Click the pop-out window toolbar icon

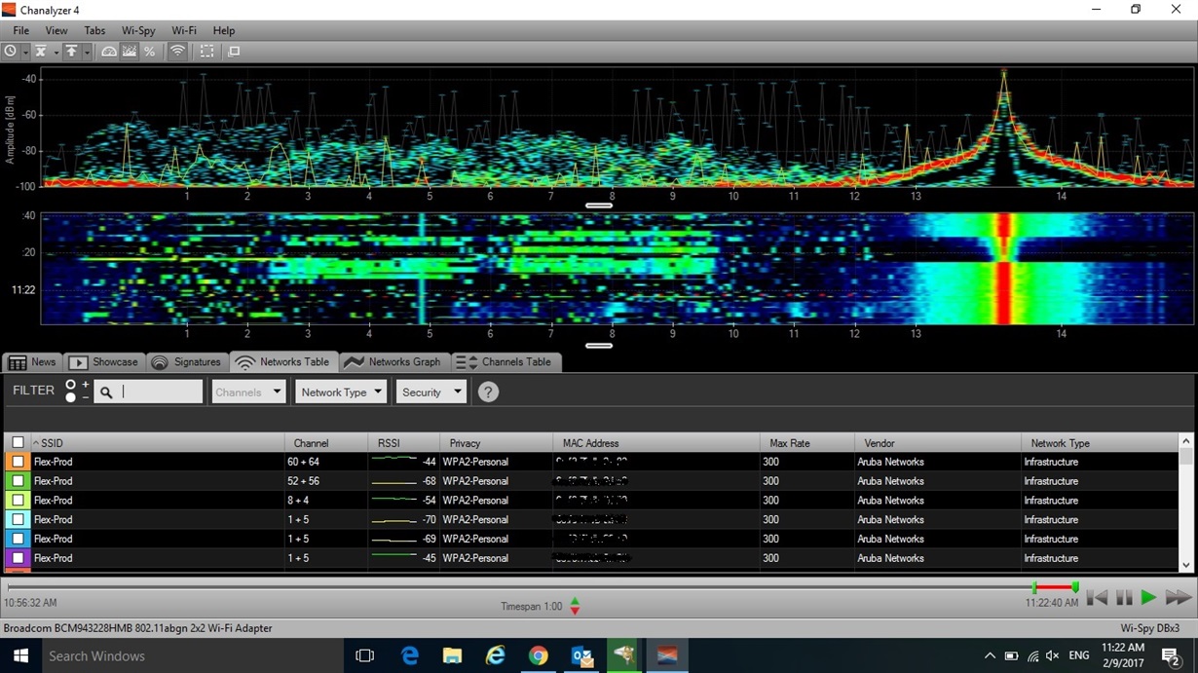pyautogui.click(x=234, y=51)
